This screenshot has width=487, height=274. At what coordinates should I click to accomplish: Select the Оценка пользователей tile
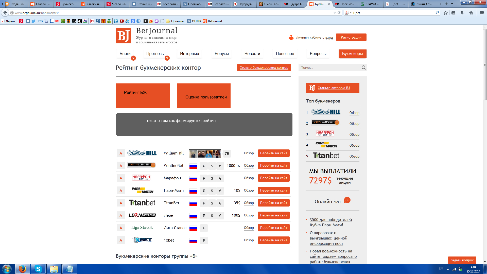pos(204,96)
